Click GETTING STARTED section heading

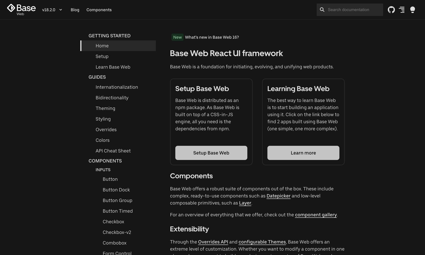click(x=109, y=36)
